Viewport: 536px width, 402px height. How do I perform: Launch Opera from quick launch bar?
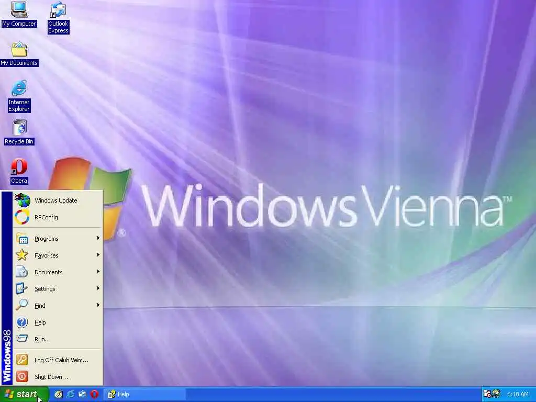(x=94, y=394)
